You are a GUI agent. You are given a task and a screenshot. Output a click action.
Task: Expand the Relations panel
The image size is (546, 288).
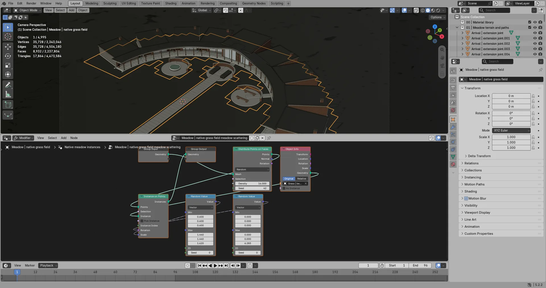click(x=471, y=163)
